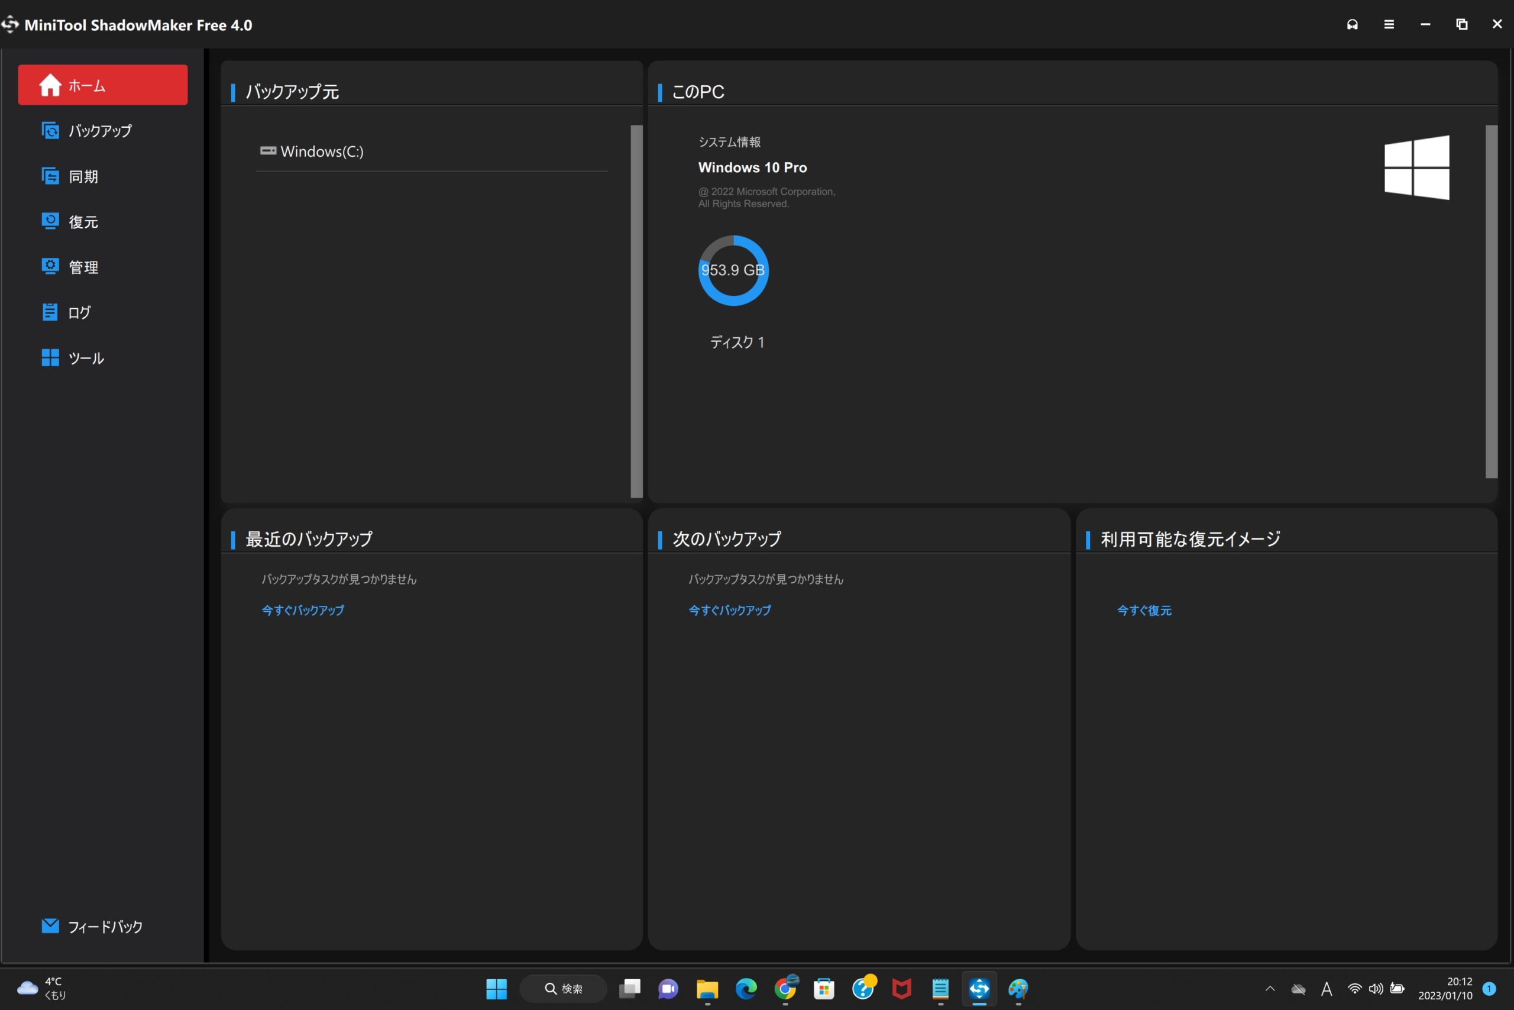The width and height of the screenshot is (1514, 1010).
Task: Click the Windows logo in このPC panel
Action: (1417, 167)
